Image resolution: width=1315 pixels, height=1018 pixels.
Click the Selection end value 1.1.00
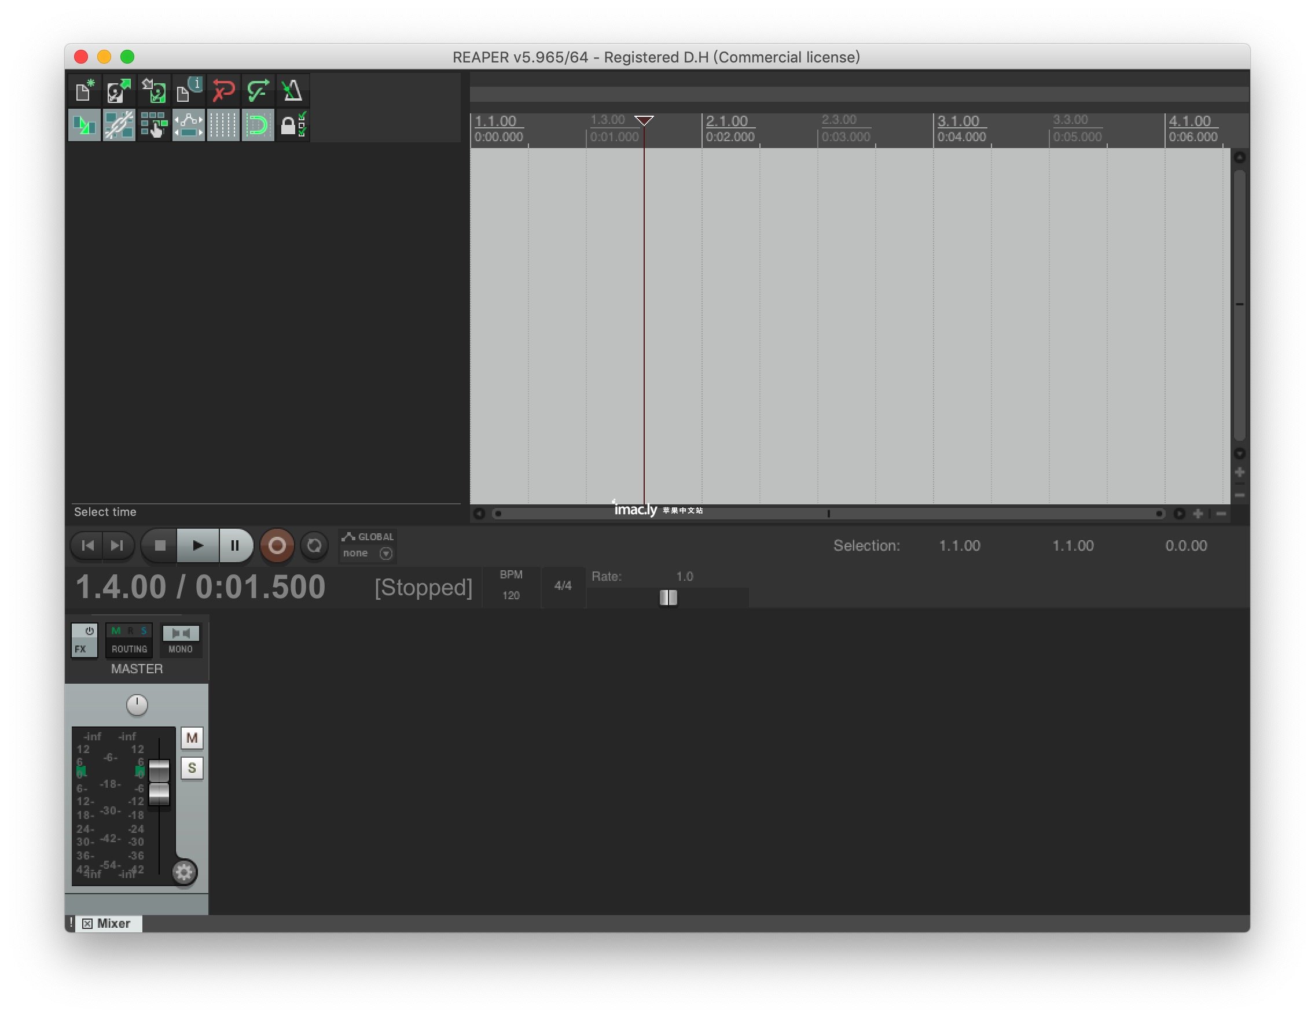[x=1073, y=545]
